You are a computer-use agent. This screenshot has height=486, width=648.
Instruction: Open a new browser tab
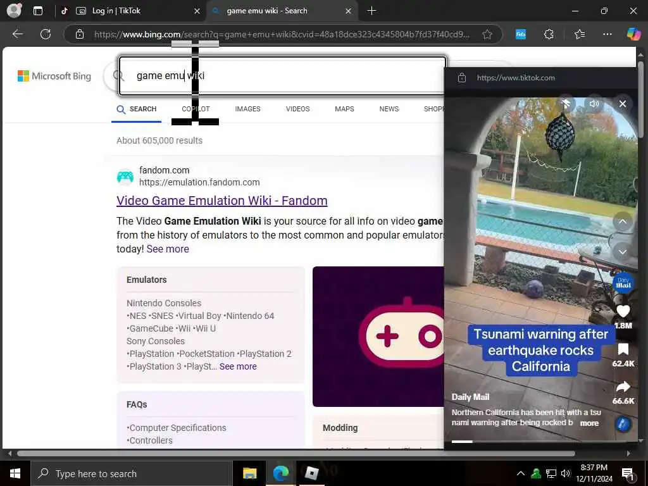(371, 11)
